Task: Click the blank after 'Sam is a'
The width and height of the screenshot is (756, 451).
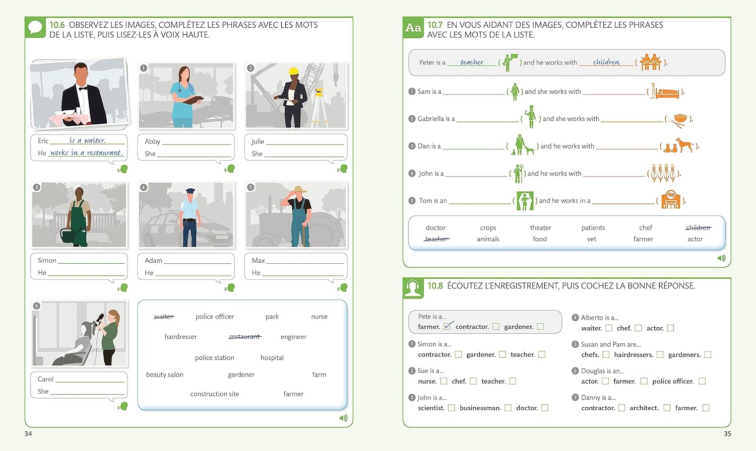Action: click(473, 92)
